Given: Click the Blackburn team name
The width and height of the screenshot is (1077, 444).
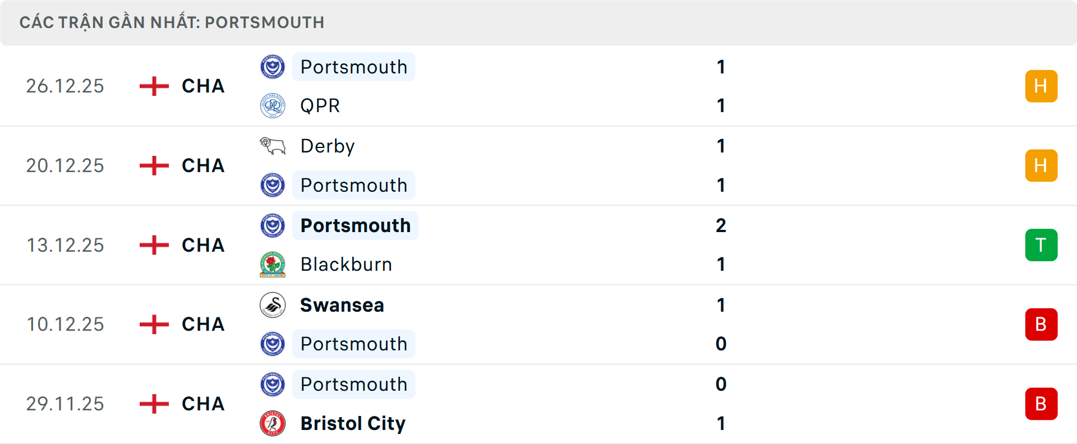Looking at the screenshot, I should [x=346, y=264].
